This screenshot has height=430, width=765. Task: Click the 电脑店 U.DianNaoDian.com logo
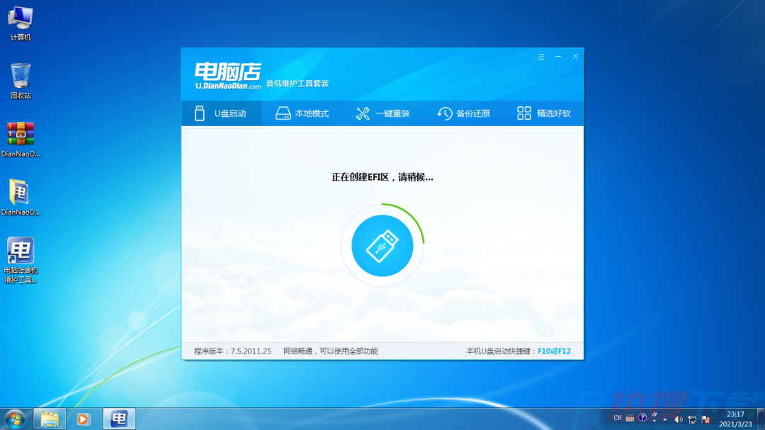[228, 76]
